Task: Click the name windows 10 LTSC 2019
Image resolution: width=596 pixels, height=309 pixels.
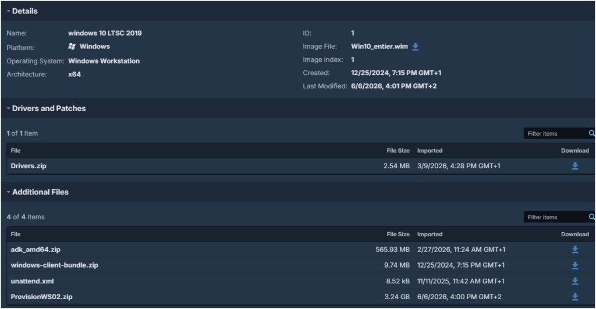Action: pyautogui.click(x=105, y=33)
